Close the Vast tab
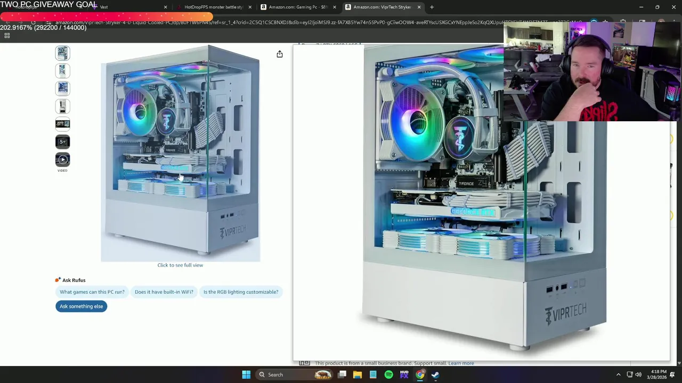Image resolution: width=682 pixels, height=383 pixels. [x=165, y=7]
